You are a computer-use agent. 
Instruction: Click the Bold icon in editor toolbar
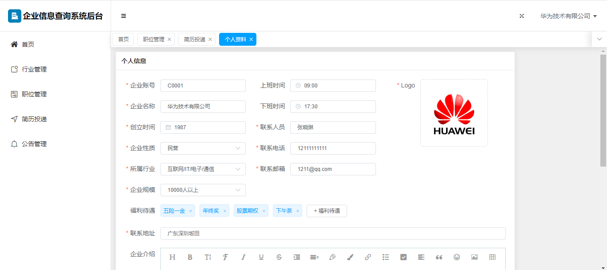coord(190,257)
